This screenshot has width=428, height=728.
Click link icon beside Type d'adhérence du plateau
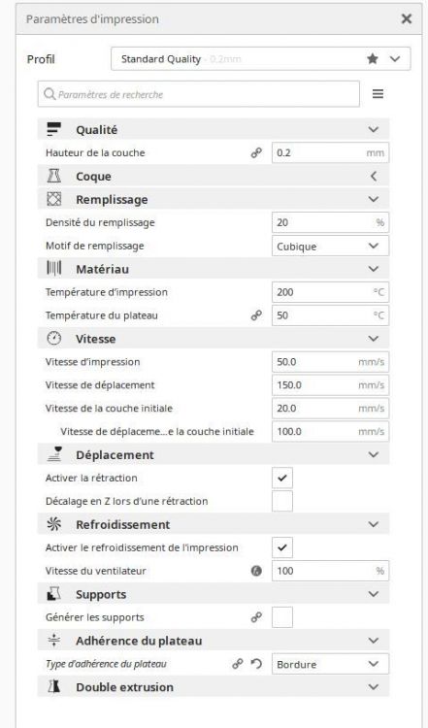tap(238, 664)
